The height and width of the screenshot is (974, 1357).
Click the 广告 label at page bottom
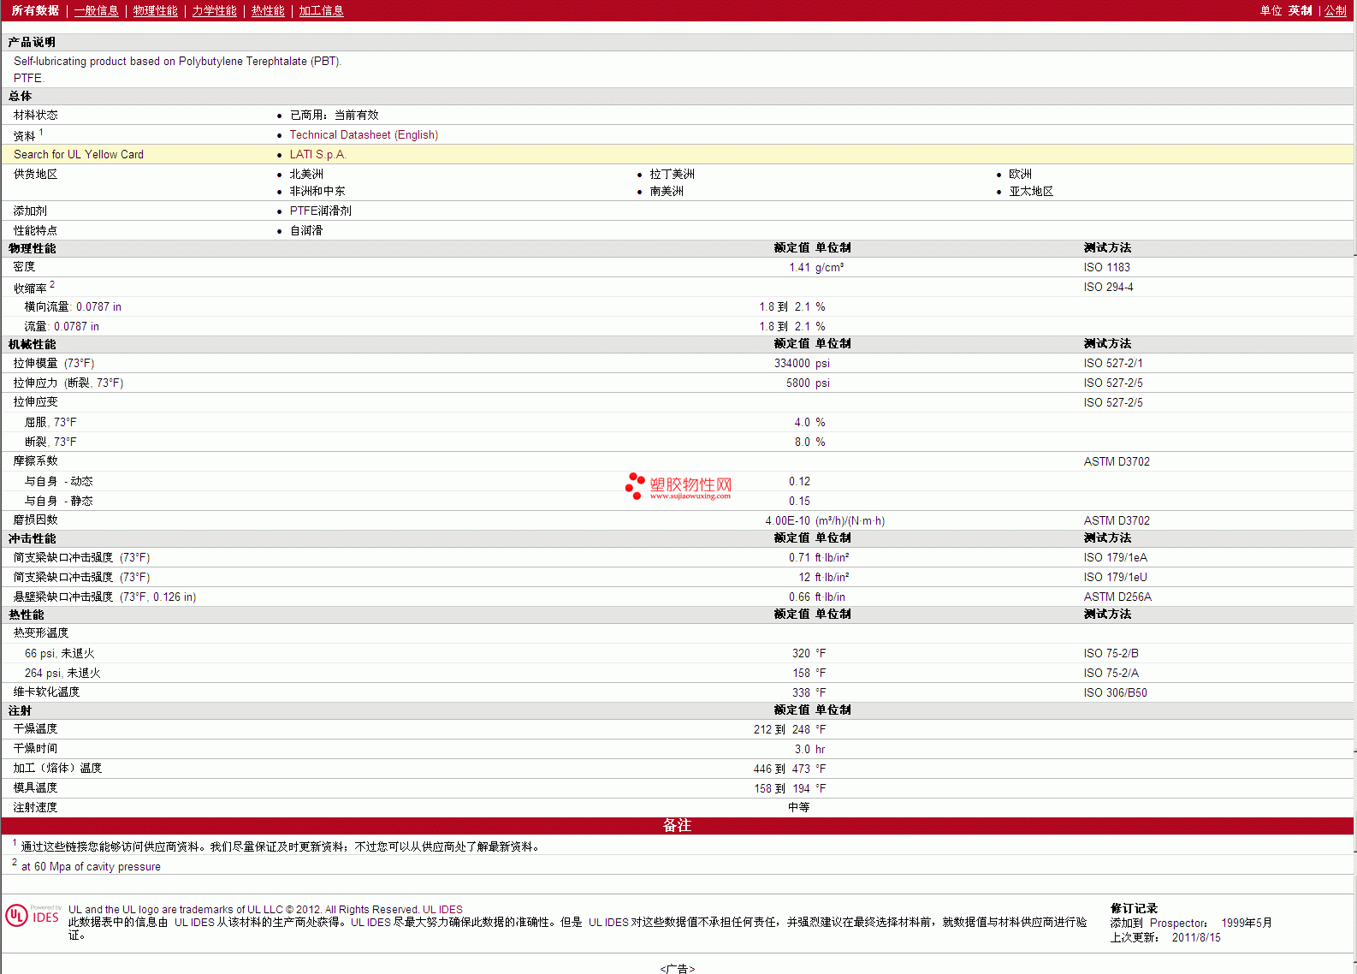677,968
